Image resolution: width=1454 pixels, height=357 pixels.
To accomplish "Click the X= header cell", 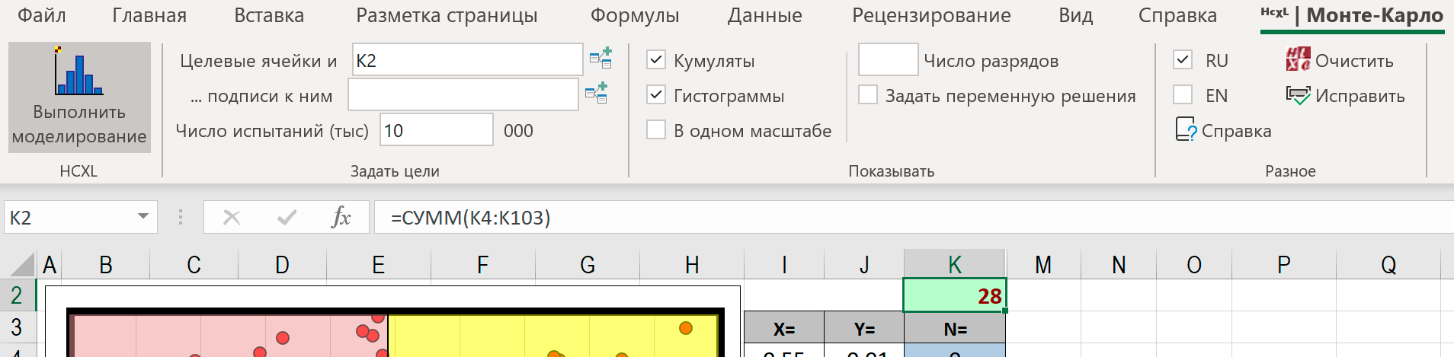I will [x=784, y=328].
